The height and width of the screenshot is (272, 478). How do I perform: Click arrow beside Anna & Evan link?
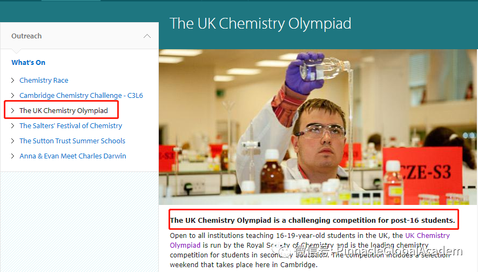tap(13, 156)
